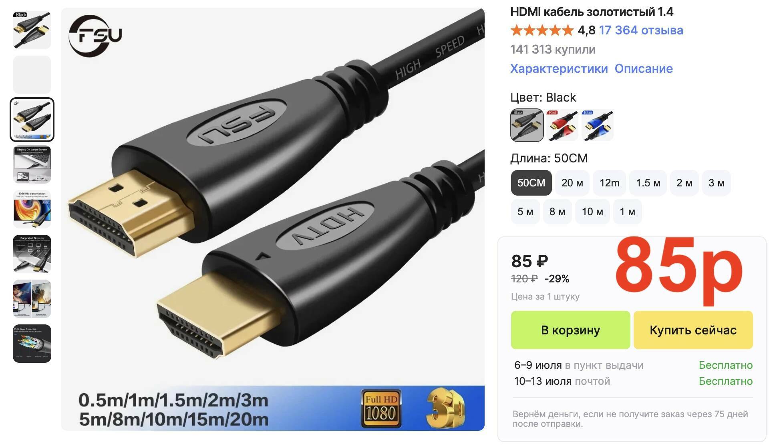
Task: Select the 3 м length chip
Action: tap(717, 183)
